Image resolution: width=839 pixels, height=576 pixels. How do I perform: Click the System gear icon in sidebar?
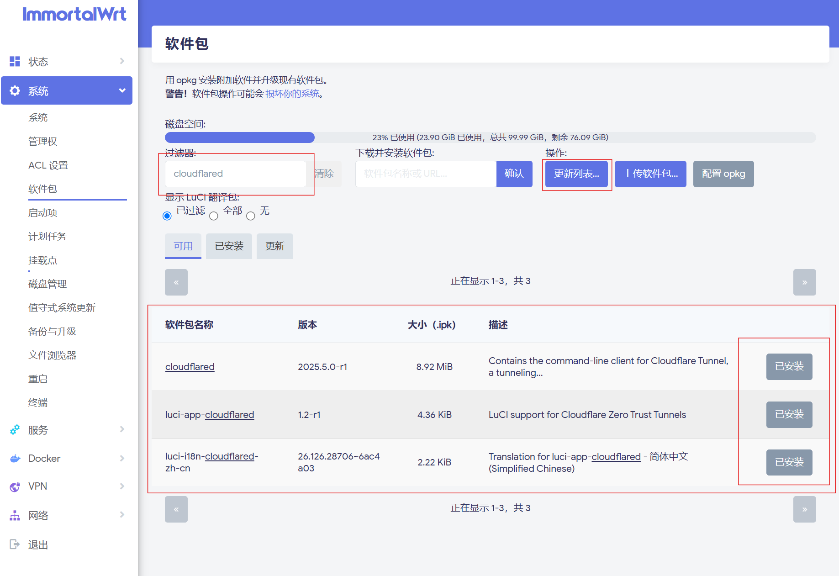(x=15, y=90)
